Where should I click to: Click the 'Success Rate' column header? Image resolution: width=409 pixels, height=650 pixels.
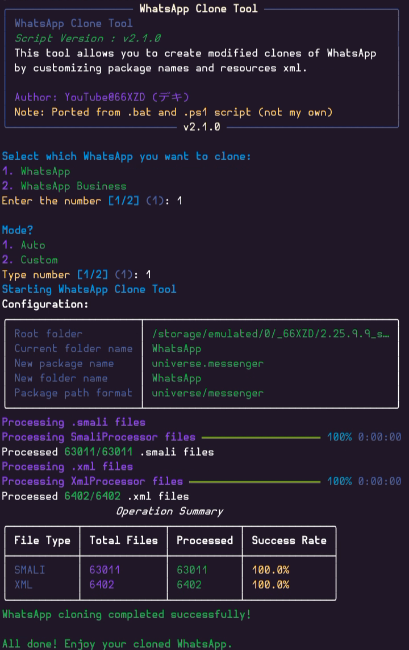pos(289,540)
